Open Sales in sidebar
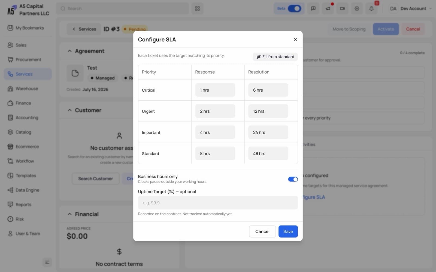436x272 pixels. pyautogui.click(x=28, y=45)
